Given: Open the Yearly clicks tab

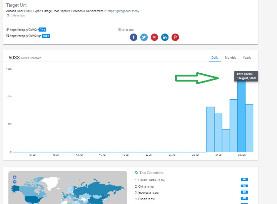Looking at the screenshot, I should [247, 58].
